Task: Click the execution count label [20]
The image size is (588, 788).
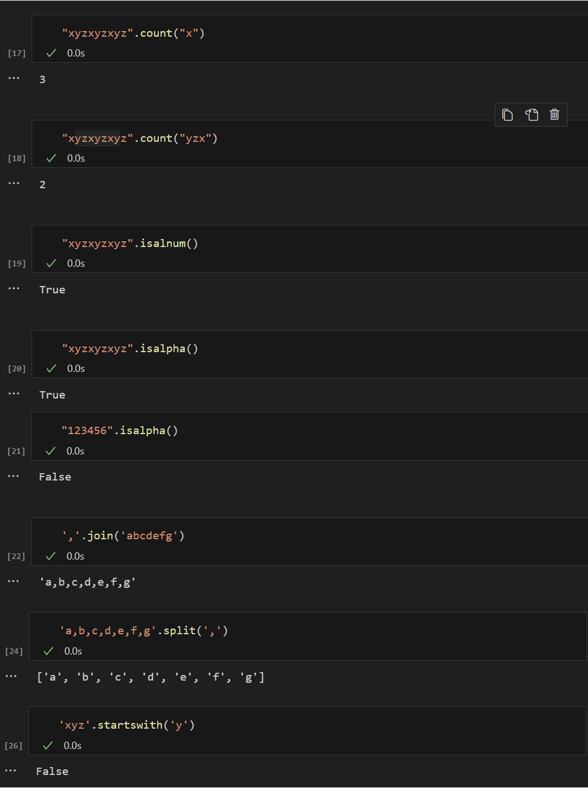Action: tap(17, 369)
